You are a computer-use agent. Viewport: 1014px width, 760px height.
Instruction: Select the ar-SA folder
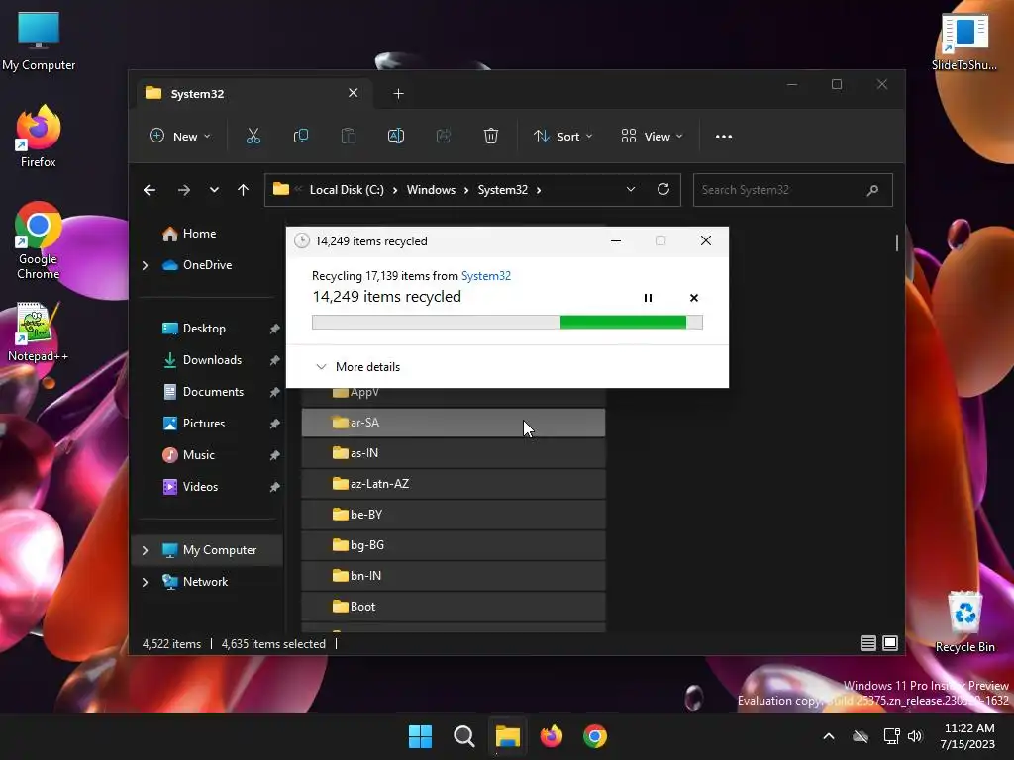[454, 423]
